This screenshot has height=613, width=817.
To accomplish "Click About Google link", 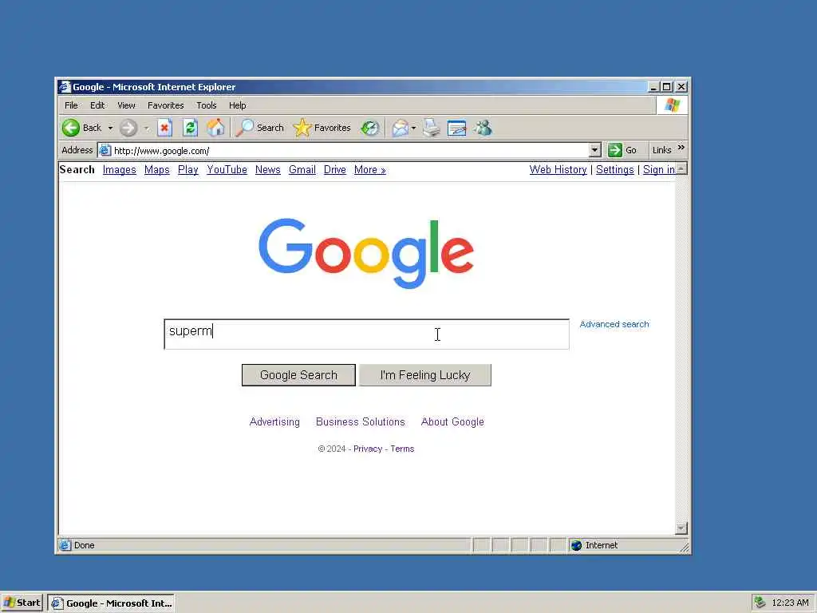I will tap(453, 421).
